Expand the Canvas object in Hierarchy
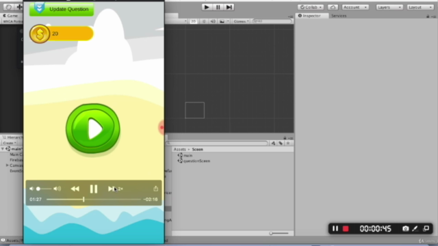 tap(8, 165)
